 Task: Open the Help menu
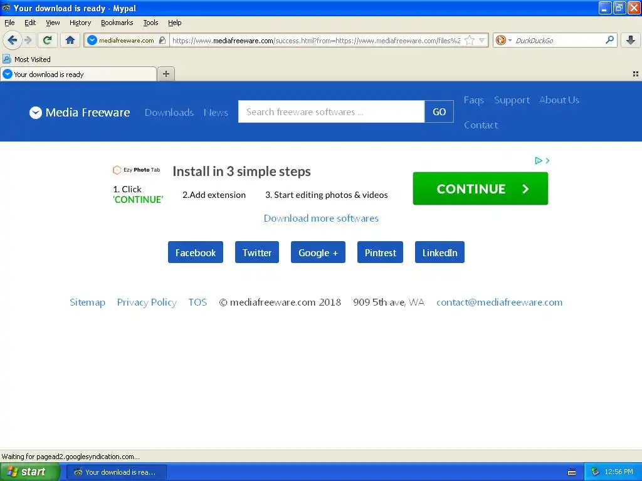(x=175, y=23)
